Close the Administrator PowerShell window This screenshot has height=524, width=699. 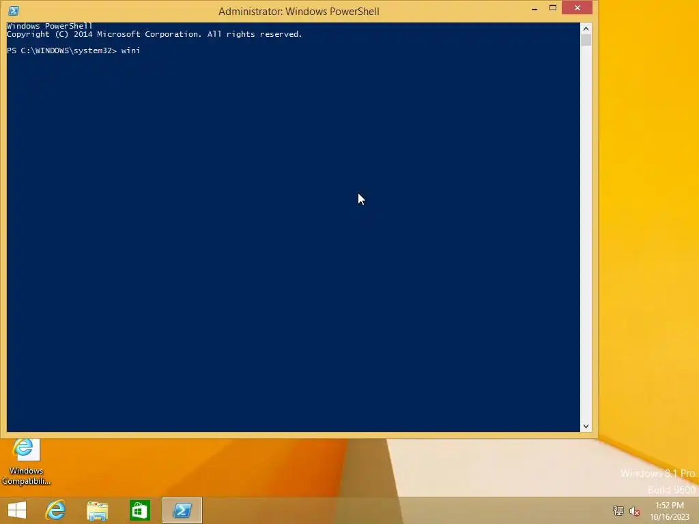(x=577, y=8)
